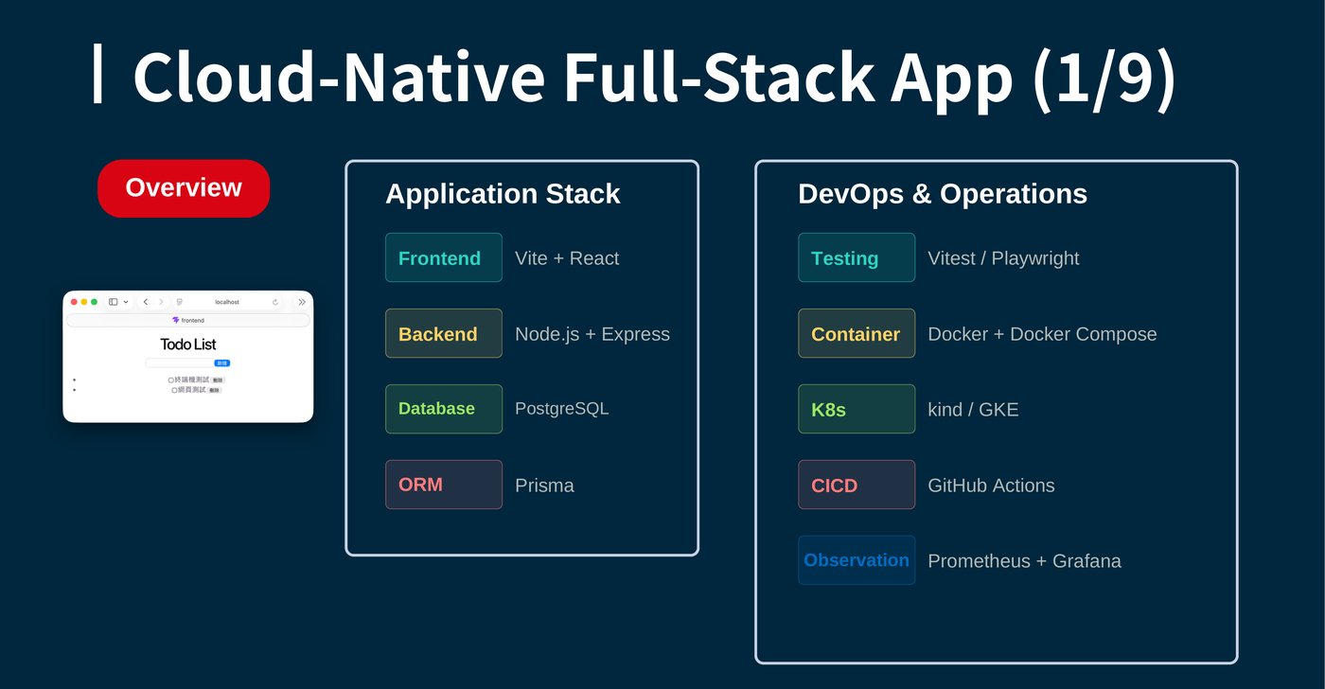Image resolution: width=1325 pixels, height=689 pixels.
Task: Click the Testing label box
Action: (857, 257)
